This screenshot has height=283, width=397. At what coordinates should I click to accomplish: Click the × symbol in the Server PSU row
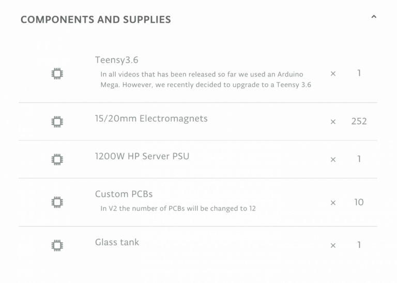(x=333, y=160)
